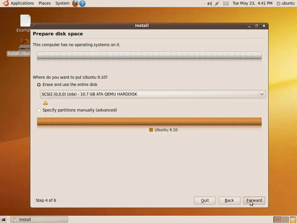The height and width of the screenshot is (223, 297).
Task: Click the Forward button
Action: coord(254,200)
